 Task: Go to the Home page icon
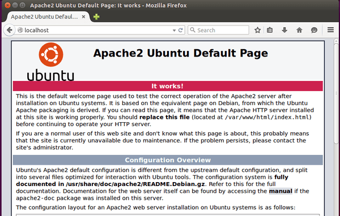click(x=299, y=30)
